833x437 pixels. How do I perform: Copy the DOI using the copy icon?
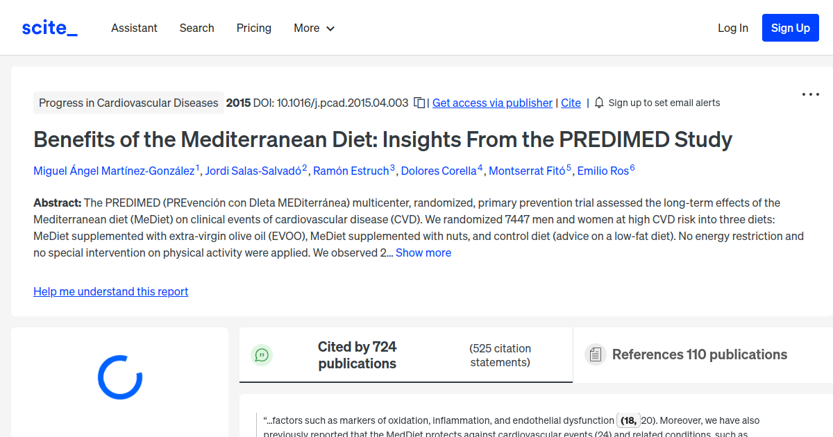(x=419, y=101)
